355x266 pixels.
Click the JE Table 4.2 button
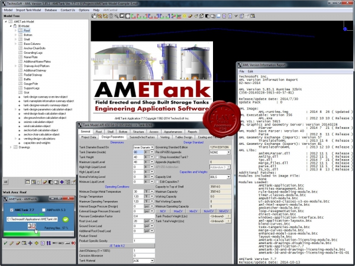point(117,246)
